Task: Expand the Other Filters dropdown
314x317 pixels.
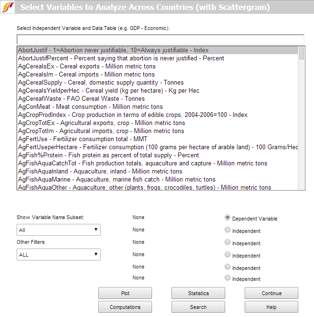Action: click(x=58, y=255)
